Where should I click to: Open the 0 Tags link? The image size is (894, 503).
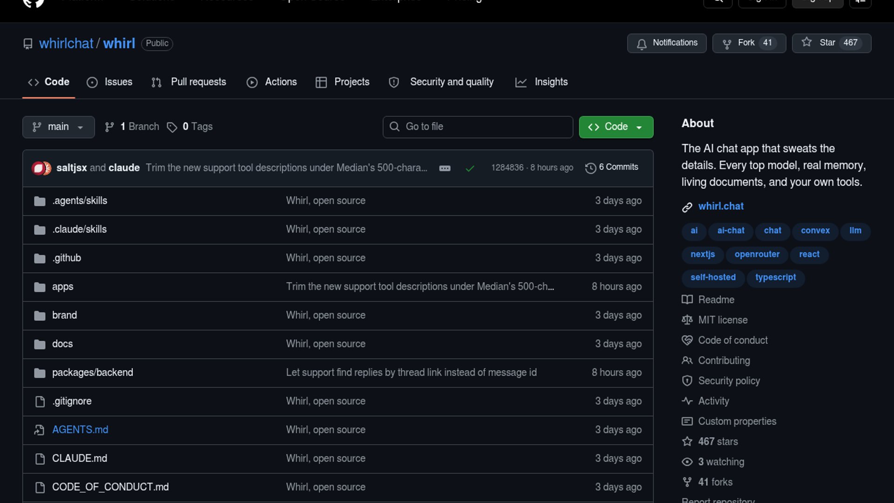pyautogui.click(x=190, y=127)
